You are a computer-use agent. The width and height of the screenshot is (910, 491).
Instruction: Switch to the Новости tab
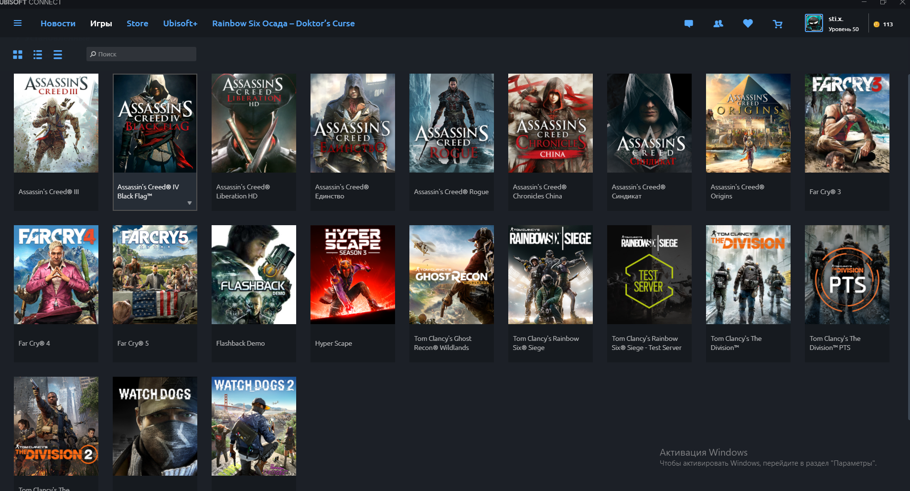[x=58, y=23]
